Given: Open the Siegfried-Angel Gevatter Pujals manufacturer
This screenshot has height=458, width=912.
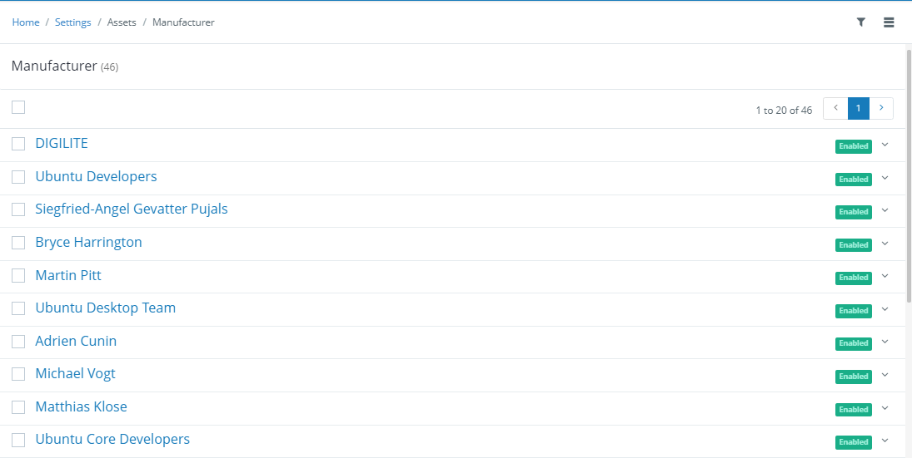Looking at the screenshot, I should pyautogui.click(x=132, y=209).
